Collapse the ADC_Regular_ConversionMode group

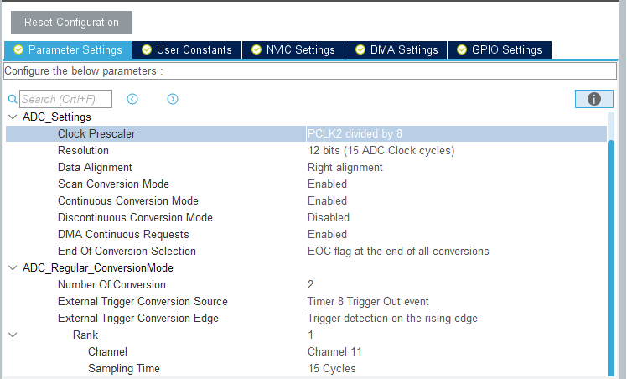click(13, 268)
